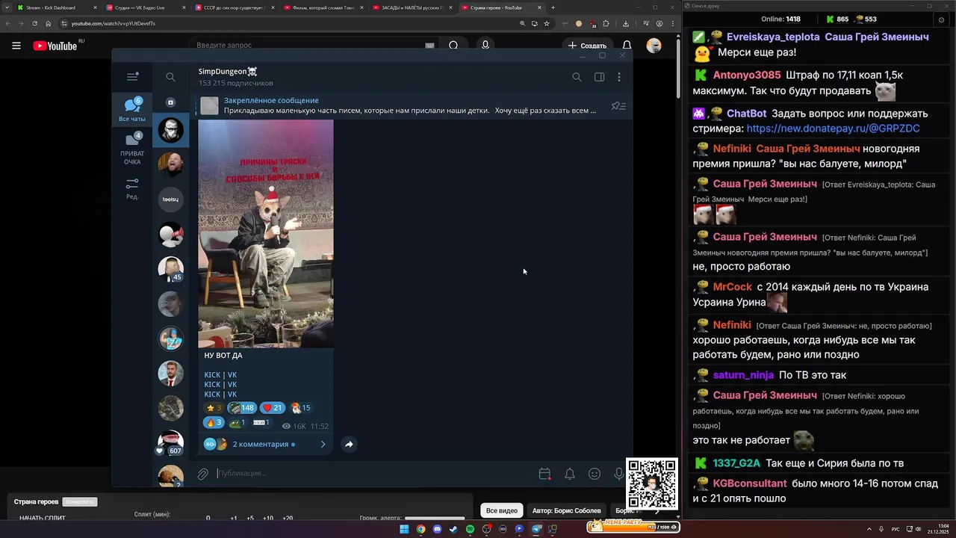Switch to Студия — VK Видео Live tab

[144, 7]
